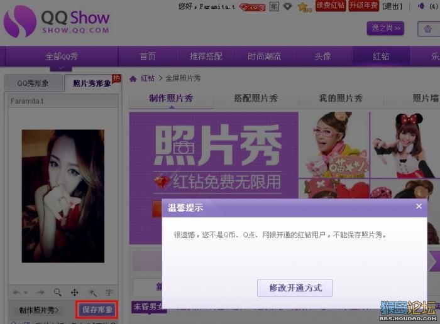
Task: Open the 头像 nav item
Action: pyautogui.click(x=322, y=57)
